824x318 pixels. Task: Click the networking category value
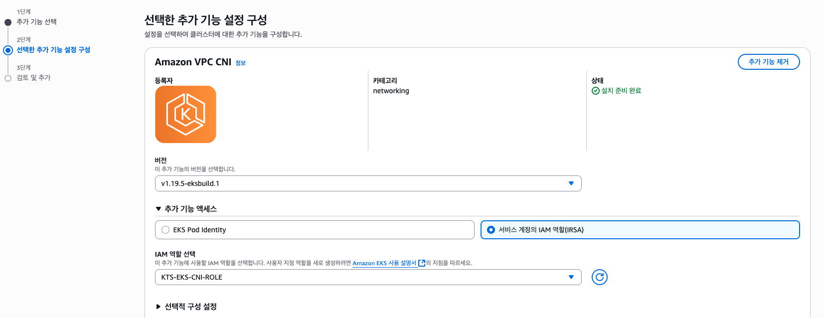tap(391, 91)
